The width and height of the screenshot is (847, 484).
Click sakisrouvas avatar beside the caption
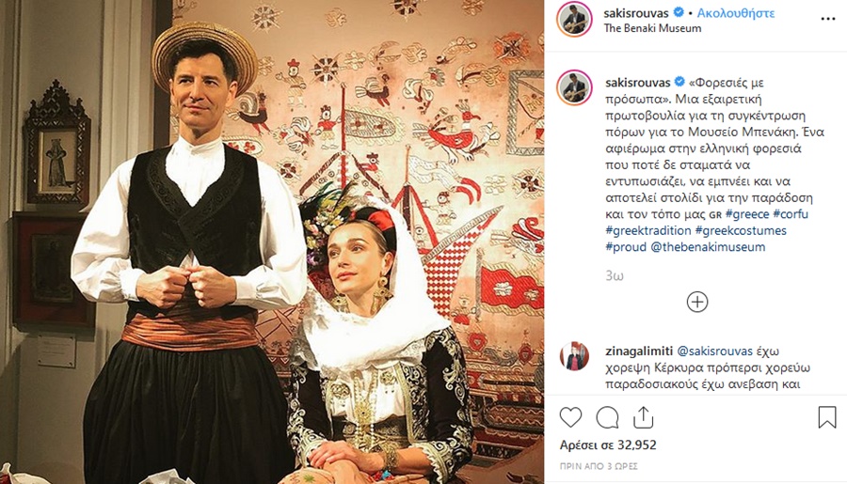tap(574, 87)
